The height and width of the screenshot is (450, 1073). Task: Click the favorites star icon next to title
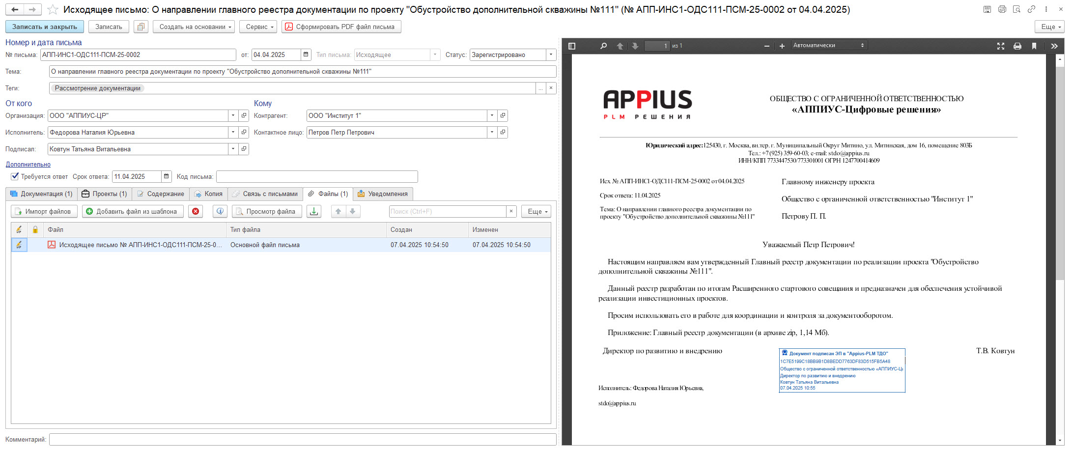pyautogui.click(x=53, y=10)
